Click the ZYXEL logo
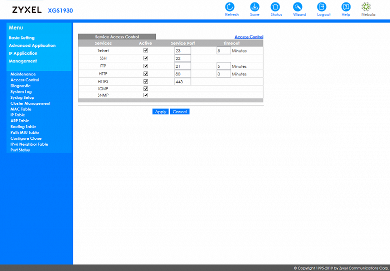The image size is (390, 271). coord(27,10)
